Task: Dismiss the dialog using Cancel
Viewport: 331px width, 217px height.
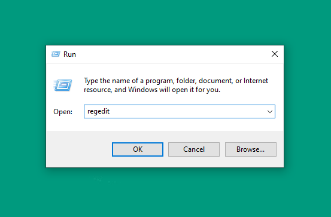Action: tap(194, 149)
